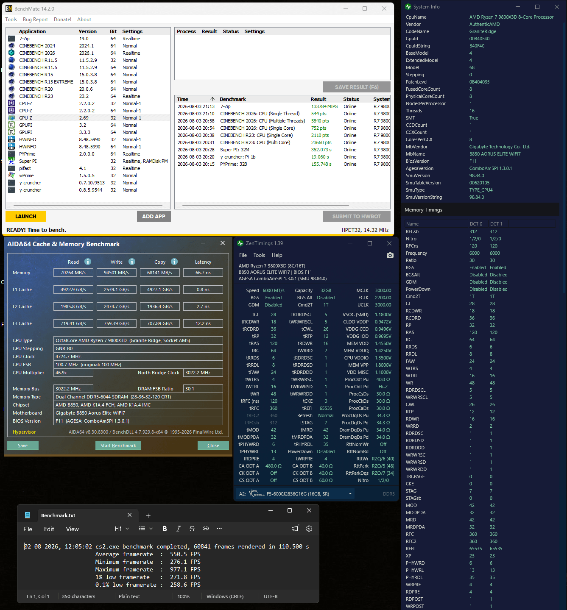Take a screenshot with ZenTimings' camera icon
The width and height of the screenshot is (567, 610).
click(390, 255)
